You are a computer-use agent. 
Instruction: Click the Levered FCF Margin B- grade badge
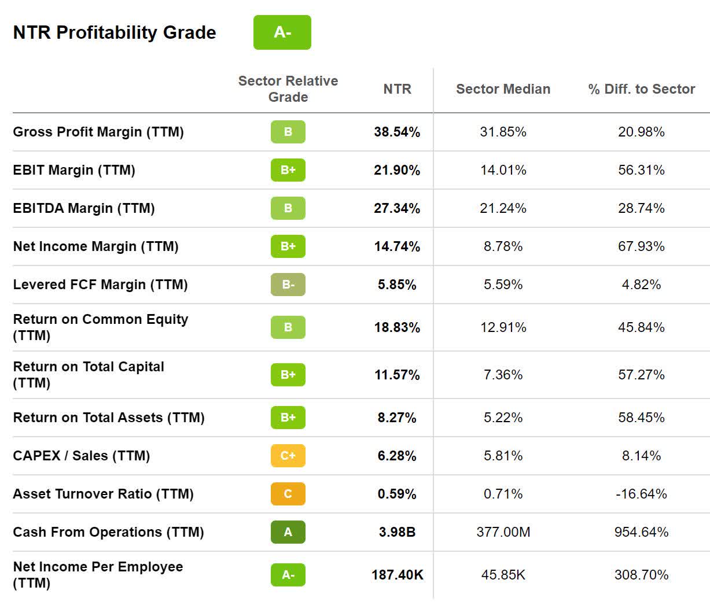(288, 285)
